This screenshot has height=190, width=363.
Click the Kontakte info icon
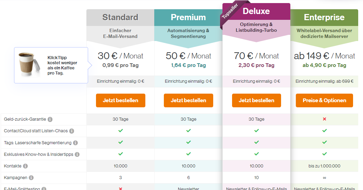[25, 166]
